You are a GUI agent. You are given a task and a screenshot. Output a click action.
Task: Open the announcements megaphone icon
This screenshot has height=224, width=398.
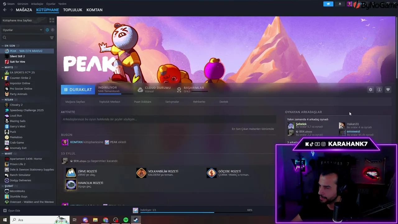click(x=328, y=4)
